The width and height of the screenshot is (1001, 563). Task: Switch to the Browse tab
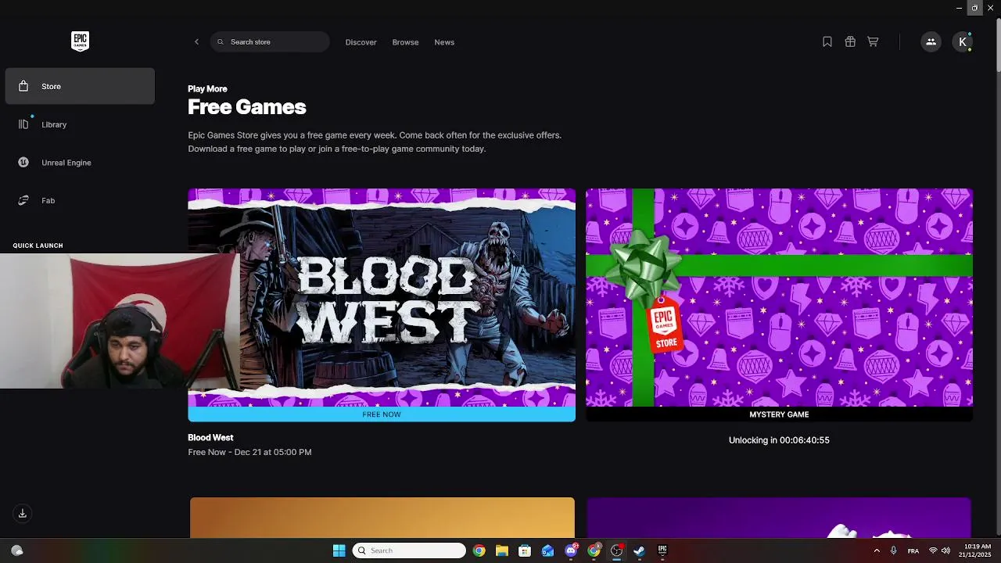click(x=405, y=42)
